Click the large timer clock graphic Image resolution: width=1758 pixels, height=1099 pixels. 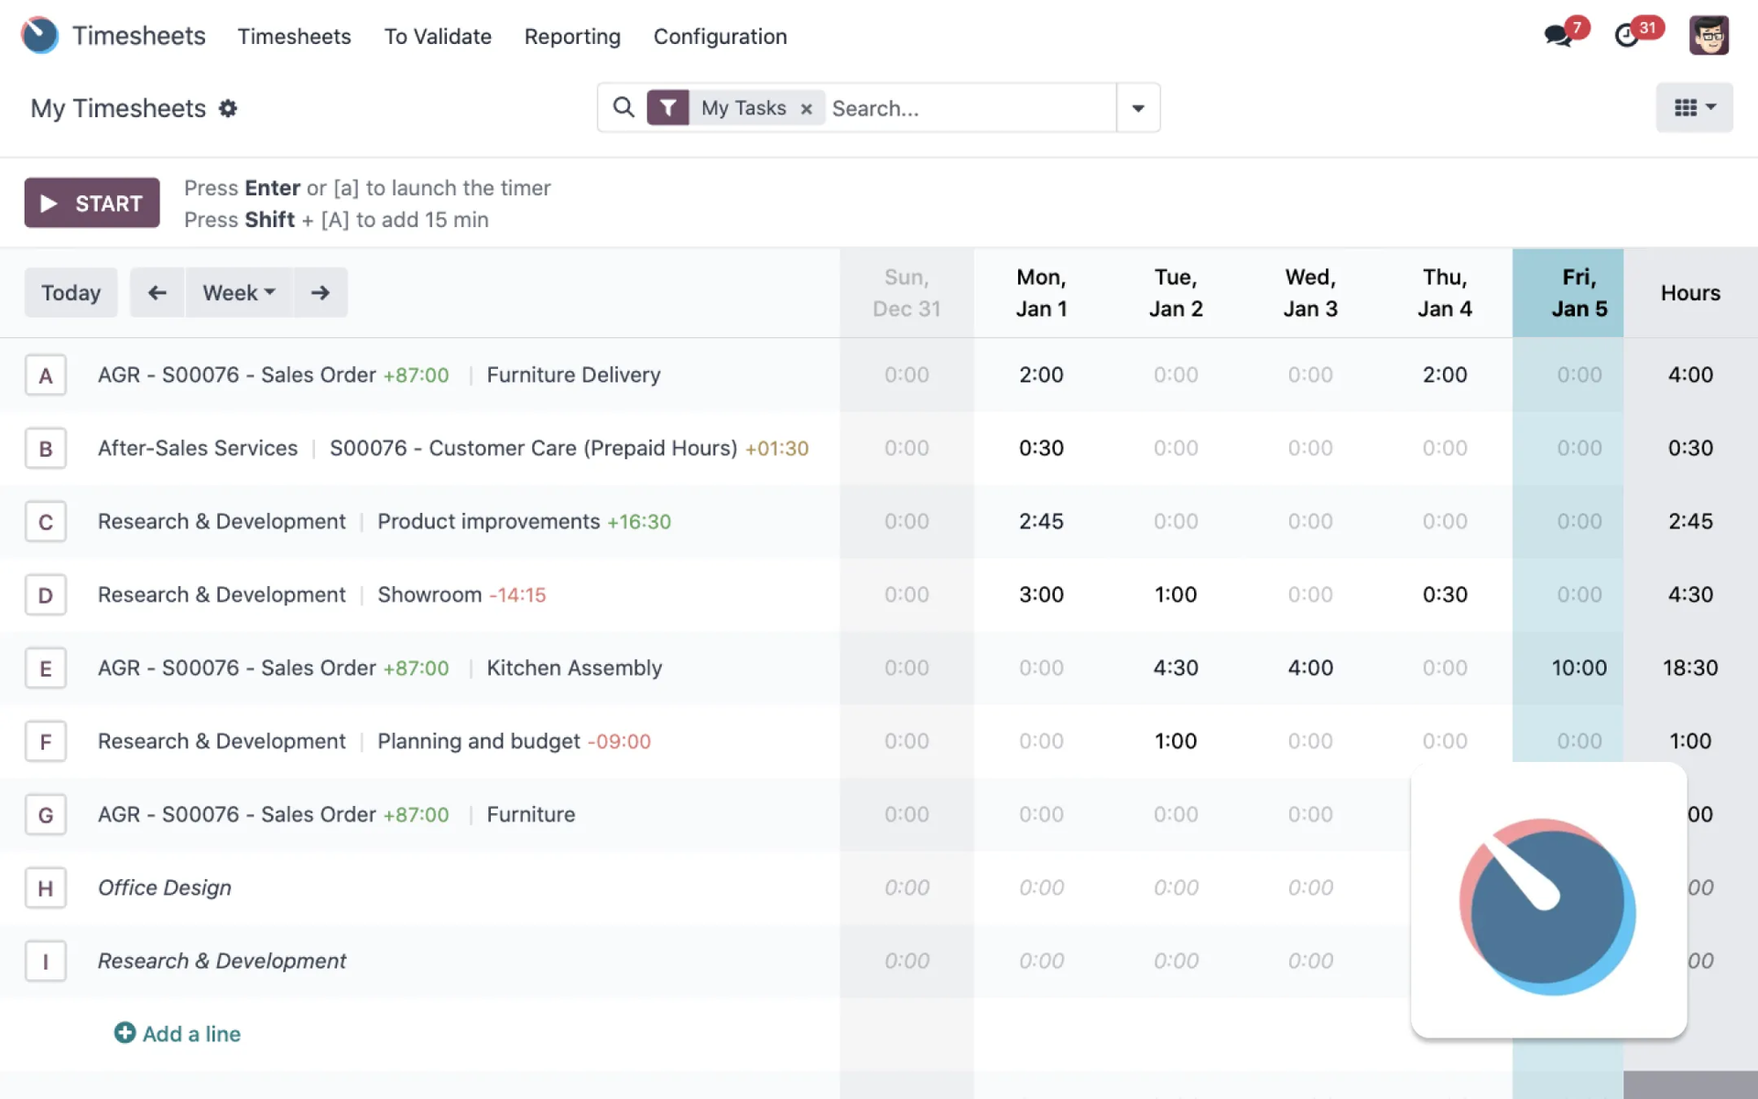1547,905
